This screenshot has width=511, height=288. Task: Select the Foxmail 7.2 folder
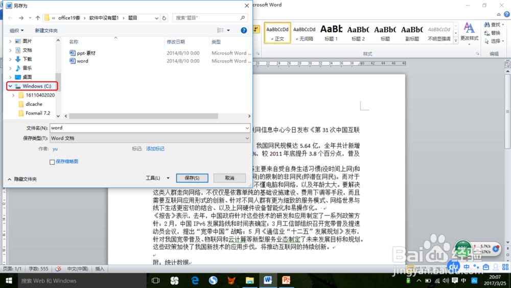coord(38,113)
